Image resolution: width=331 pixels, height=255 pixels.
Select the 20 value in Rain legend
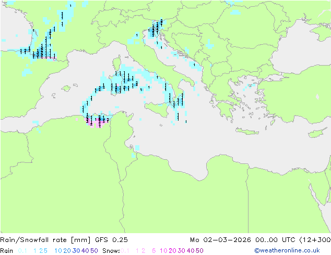(x=67, y=251)
